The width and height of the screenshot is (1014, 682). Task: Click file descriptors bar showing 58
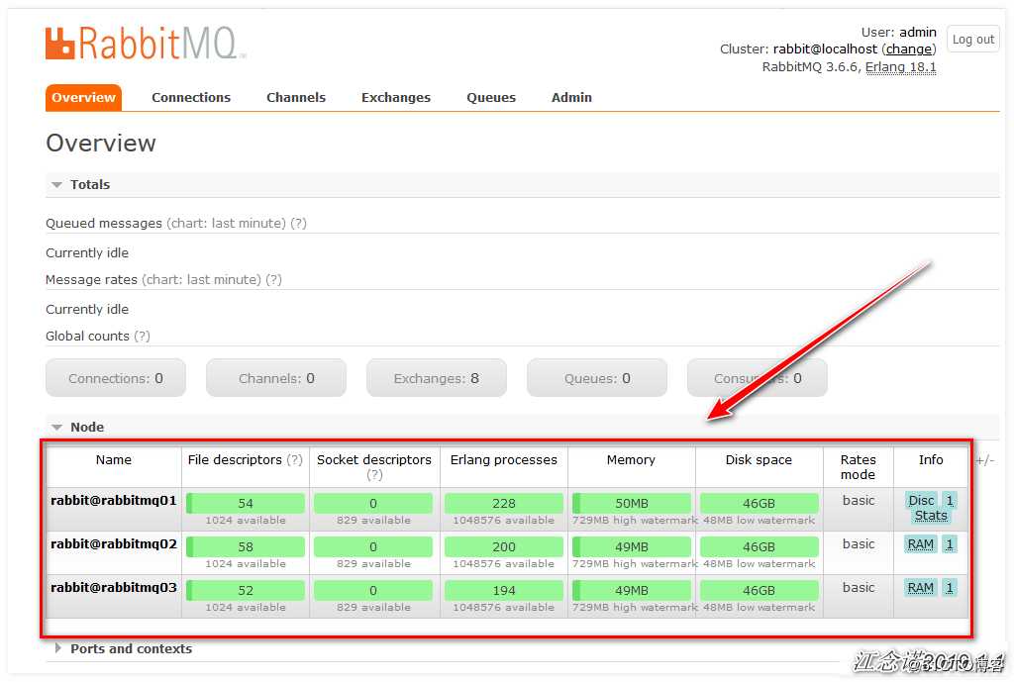coord(246,547)
